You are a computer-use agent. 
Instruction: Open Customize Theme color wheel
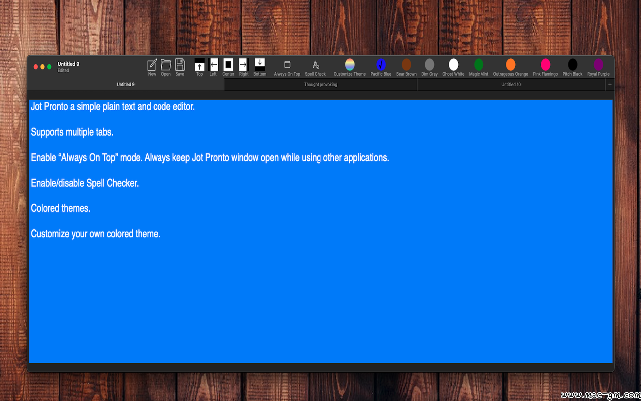point(350,64)
